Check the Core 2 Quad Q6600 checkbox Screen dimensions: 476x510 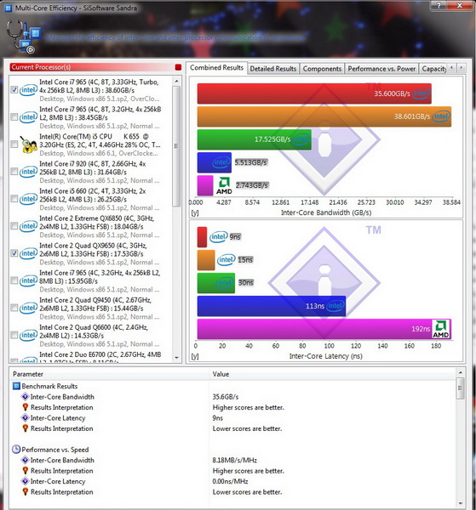point(14,335)
